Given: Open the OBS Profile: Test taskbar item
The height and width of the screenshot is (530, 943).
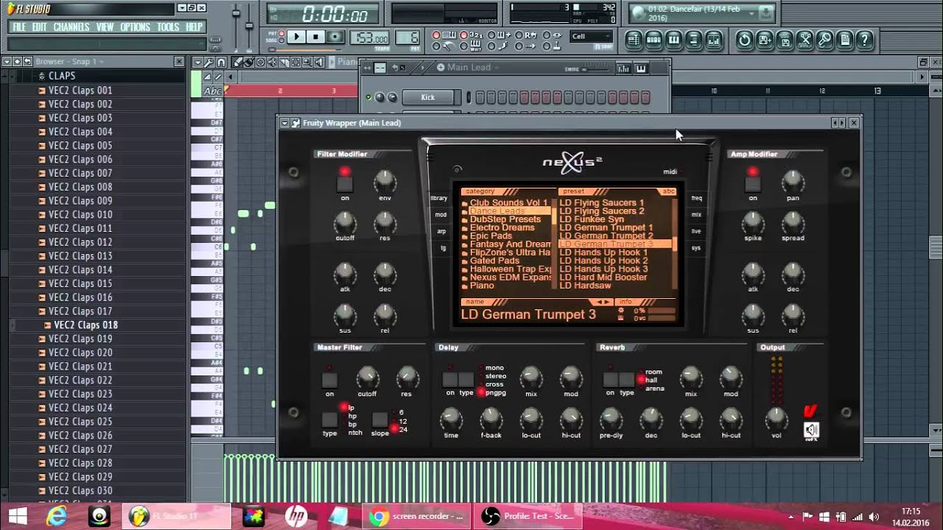Looking at the screenshot, I should coord(528,517).
